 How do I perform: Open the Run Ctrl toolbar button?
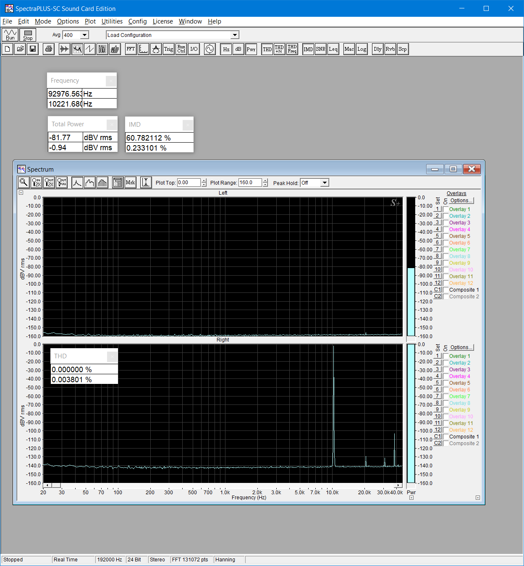click(x=181, y=49)
